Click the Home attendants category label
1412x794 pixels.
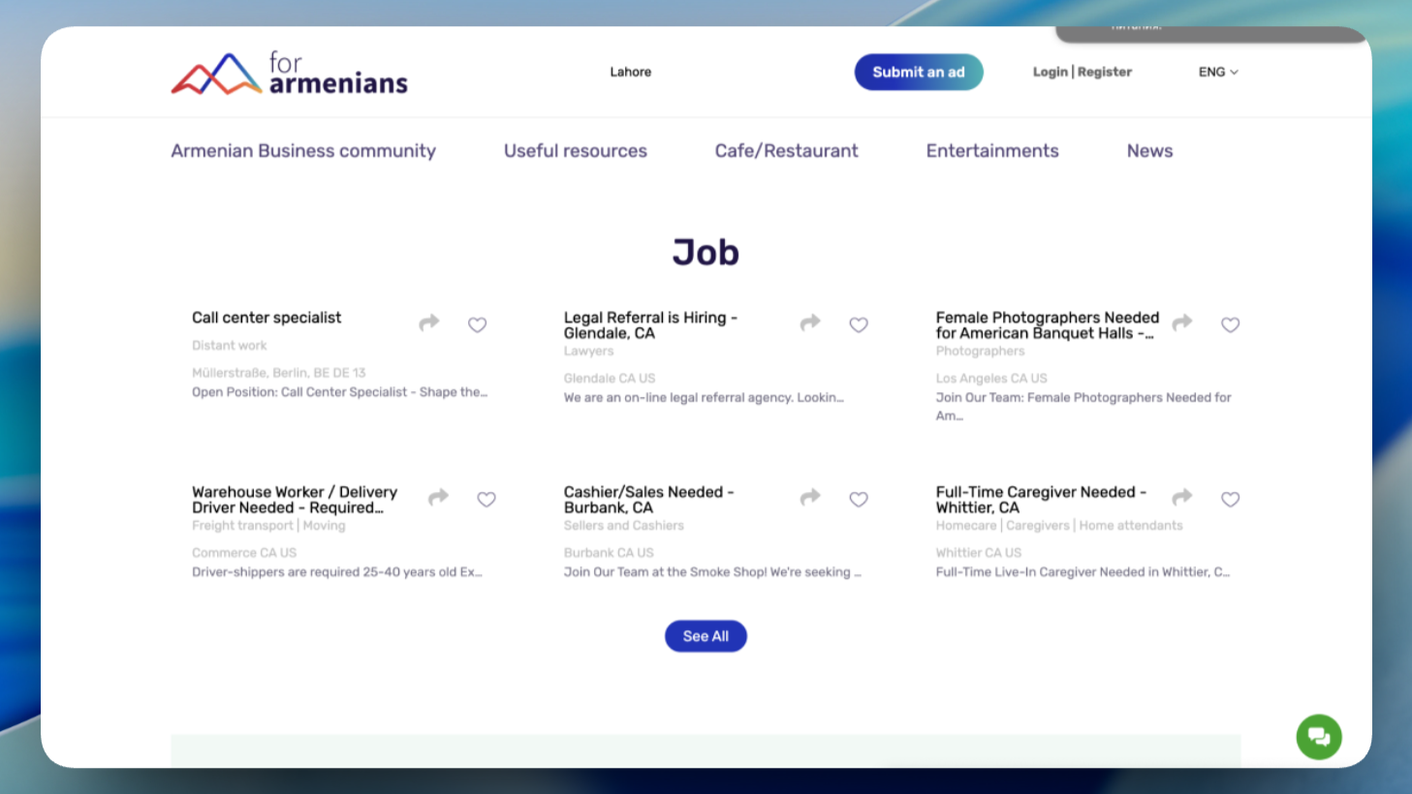(x=1131, y=526)
